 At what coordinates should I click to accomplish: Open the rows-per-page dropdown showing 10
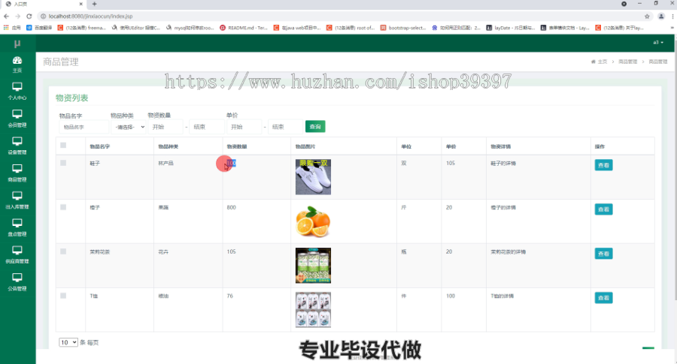[68, 342]
